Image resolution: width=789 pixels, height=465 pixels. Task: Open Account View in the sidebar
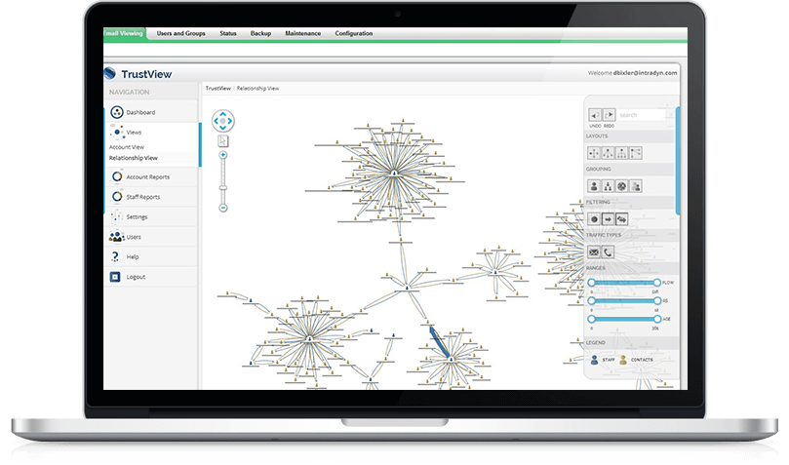(127, 147)
